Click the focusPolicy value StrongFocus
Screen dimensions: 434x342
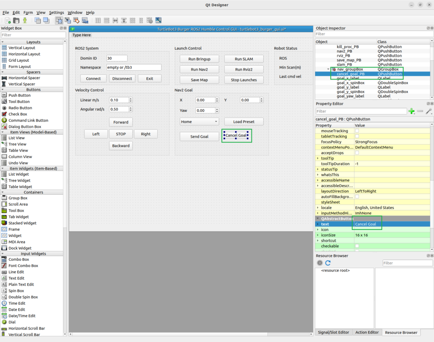366,142
